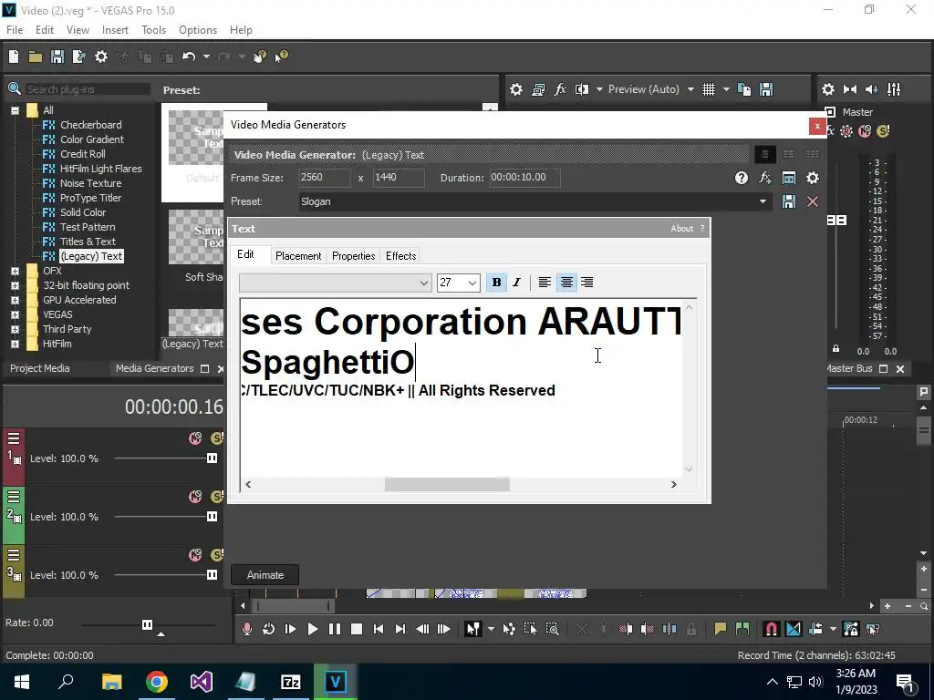This screenshot has height=700, width=934.
Task: Click the What's This help icon
Action: click(282, 57)
